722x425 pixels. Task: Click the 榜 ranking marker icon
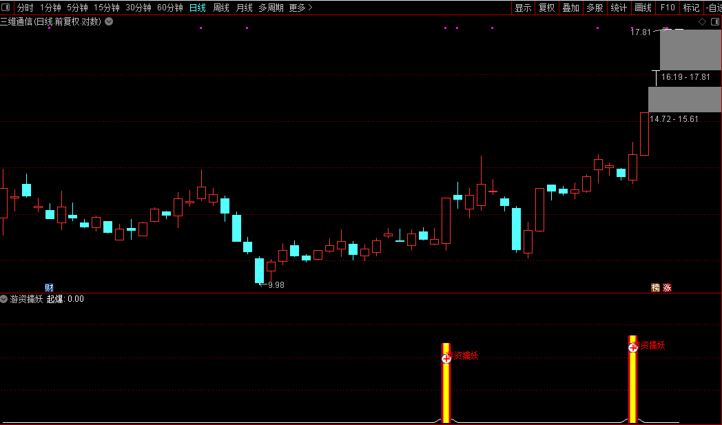pyautogui.click(x=656, y=288)
